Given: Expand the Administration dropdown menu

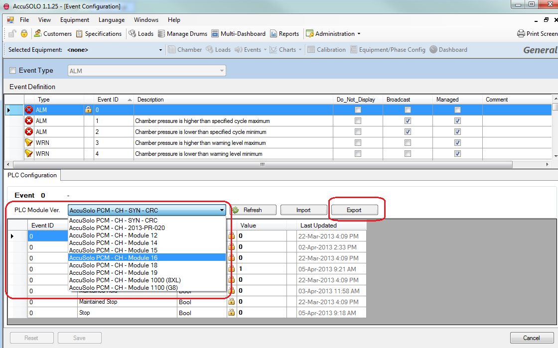Looking at the screenshot, I should pos(359,34).
